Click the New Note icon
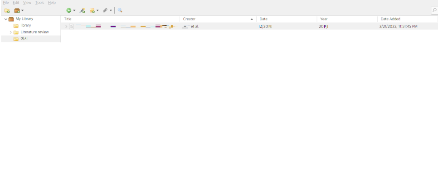This screenshot has height=179, width=438. click(x=92, y=10)
